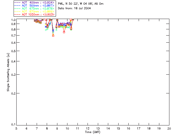Image resolution: width=174 pixels, height=139 pixels.
Task: Click the red square marker near 0.75
Action: click(64, 32)
